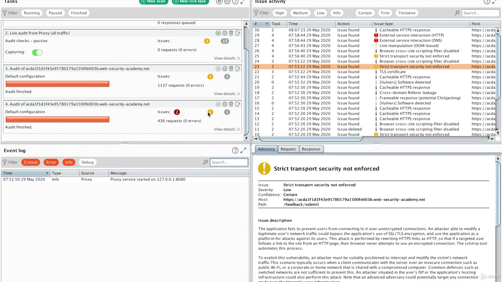Click the Event log Message column header
Screen dimensions: 502x282
click(x=178, y=173)
